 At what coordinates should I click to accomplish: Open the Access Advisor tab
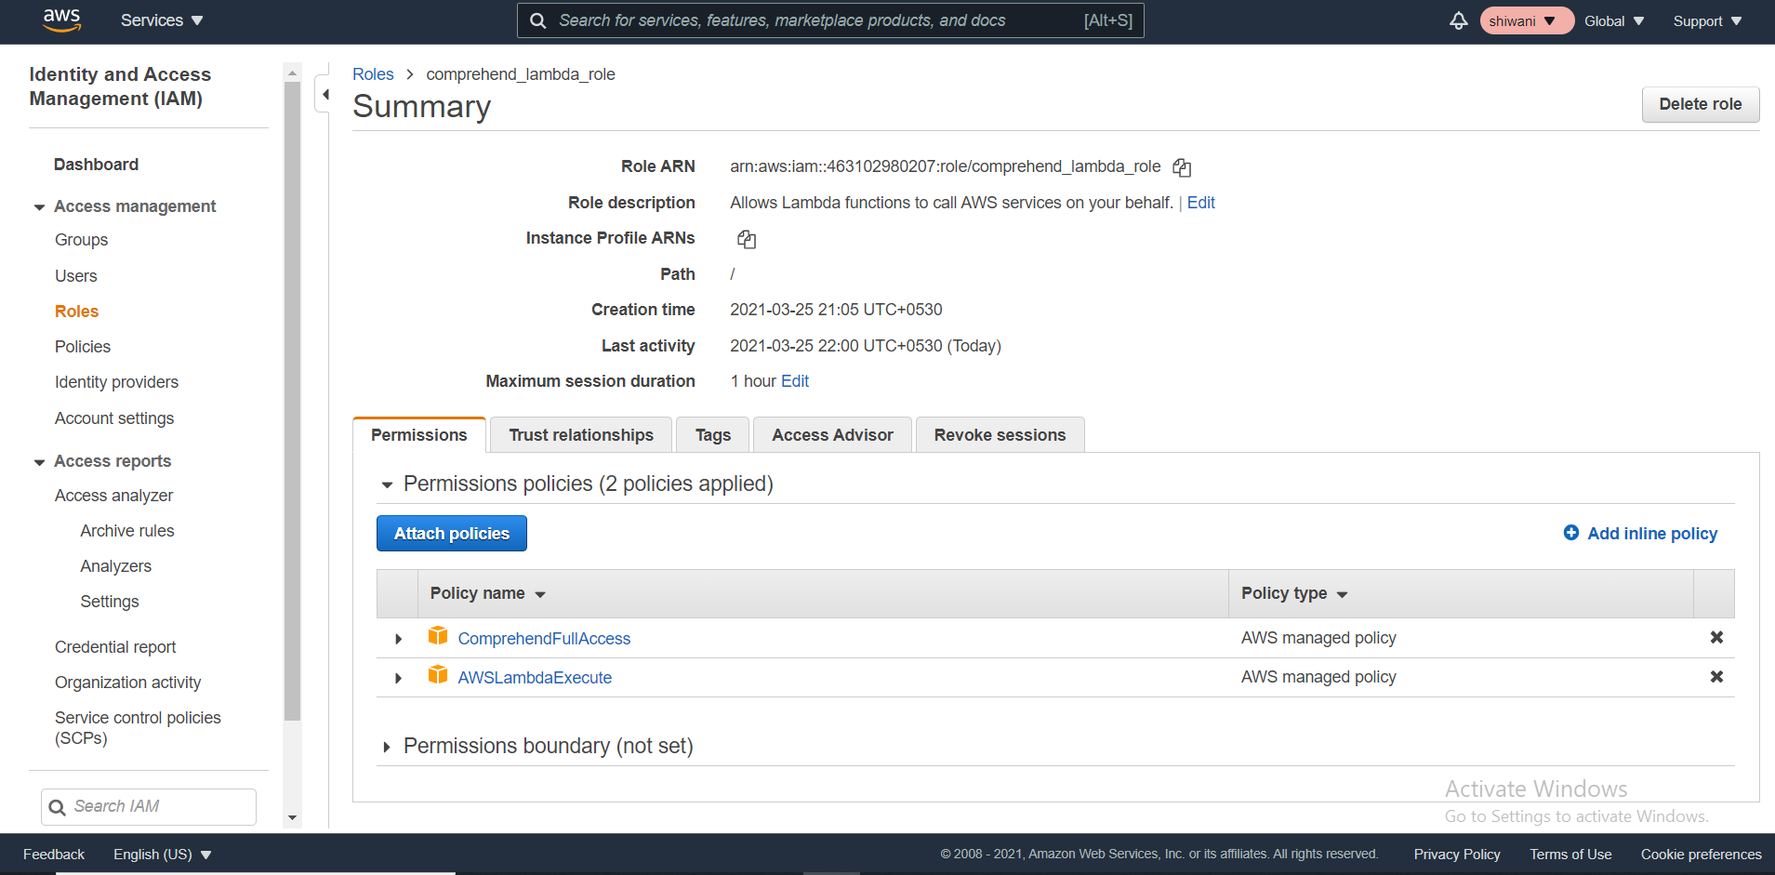tap(832, 435)
